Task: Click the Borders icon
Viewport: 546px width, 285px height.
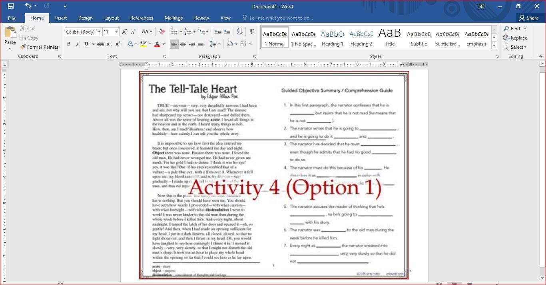Action: [x=243, y=44]
